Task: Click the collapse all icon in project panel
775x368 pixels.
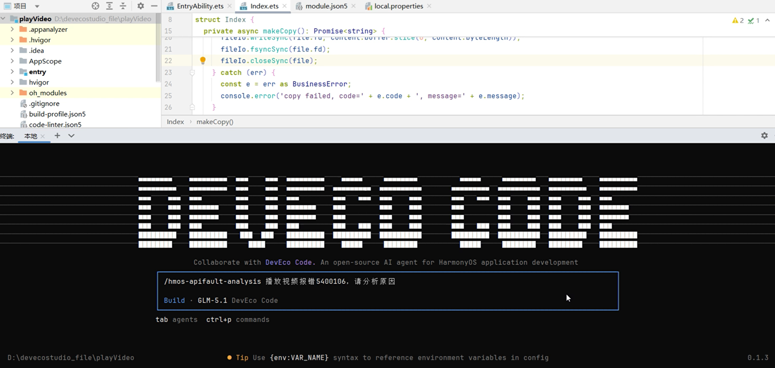Action: (123, 6)
